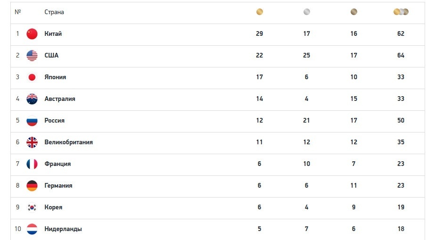Click the Страна column header
This screenshot has width=427, height=240.
click(x=54, y=12)
